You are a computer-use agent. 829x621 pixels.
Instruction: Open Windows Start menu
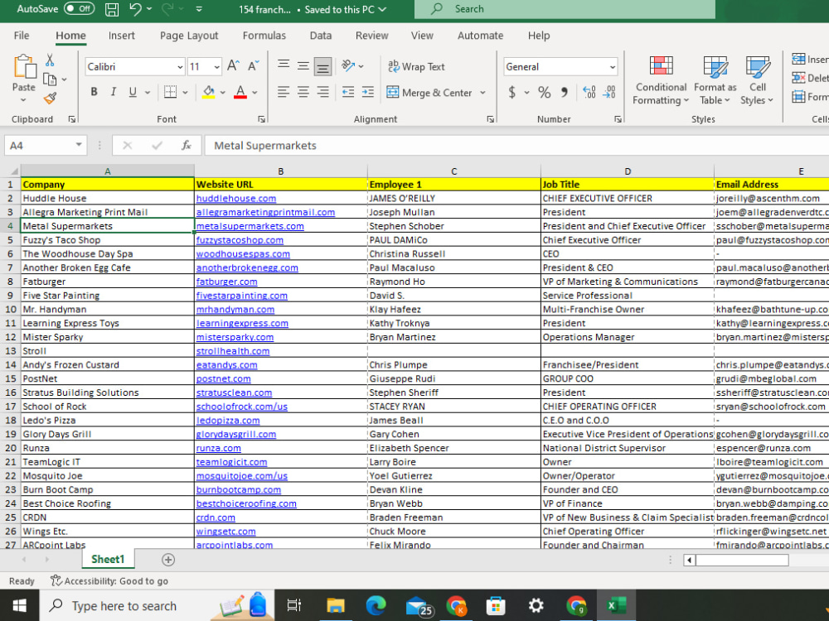click(20, 606)
